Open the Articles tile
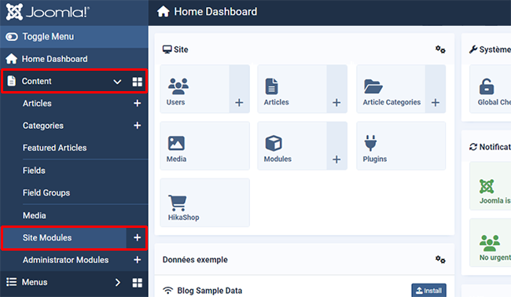The image size is (511, 297). (x=292, y=89)
